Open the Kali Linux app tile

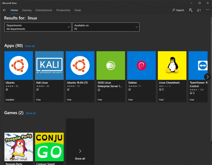coord(49,66)
